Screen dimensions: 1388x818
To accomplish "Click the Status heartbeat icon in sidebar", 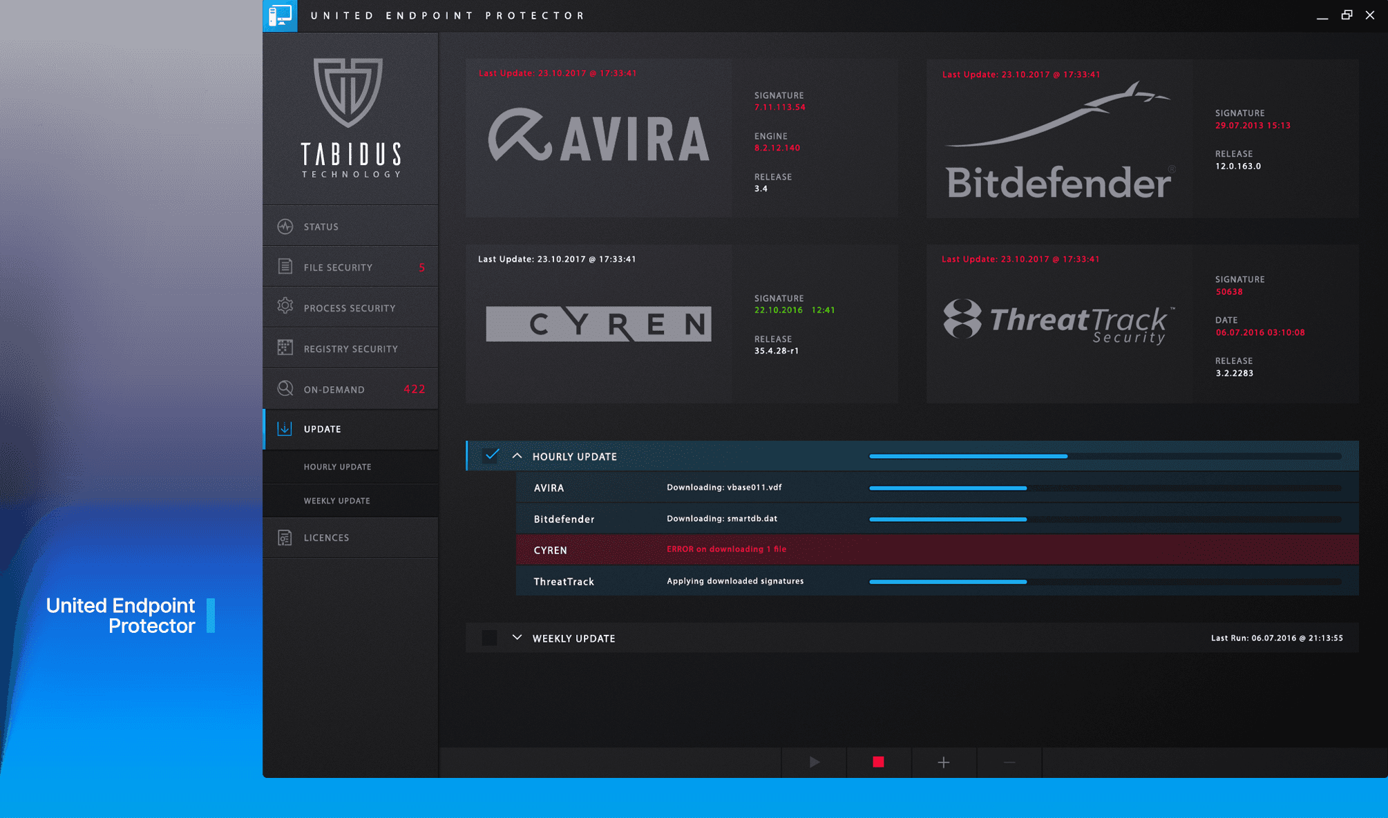I will point(285,227).
